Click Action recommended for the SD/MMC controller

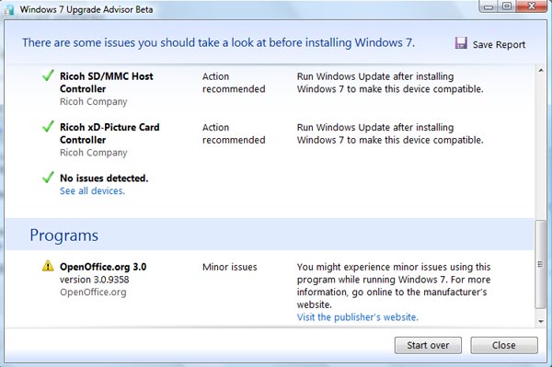click(234, 83)
